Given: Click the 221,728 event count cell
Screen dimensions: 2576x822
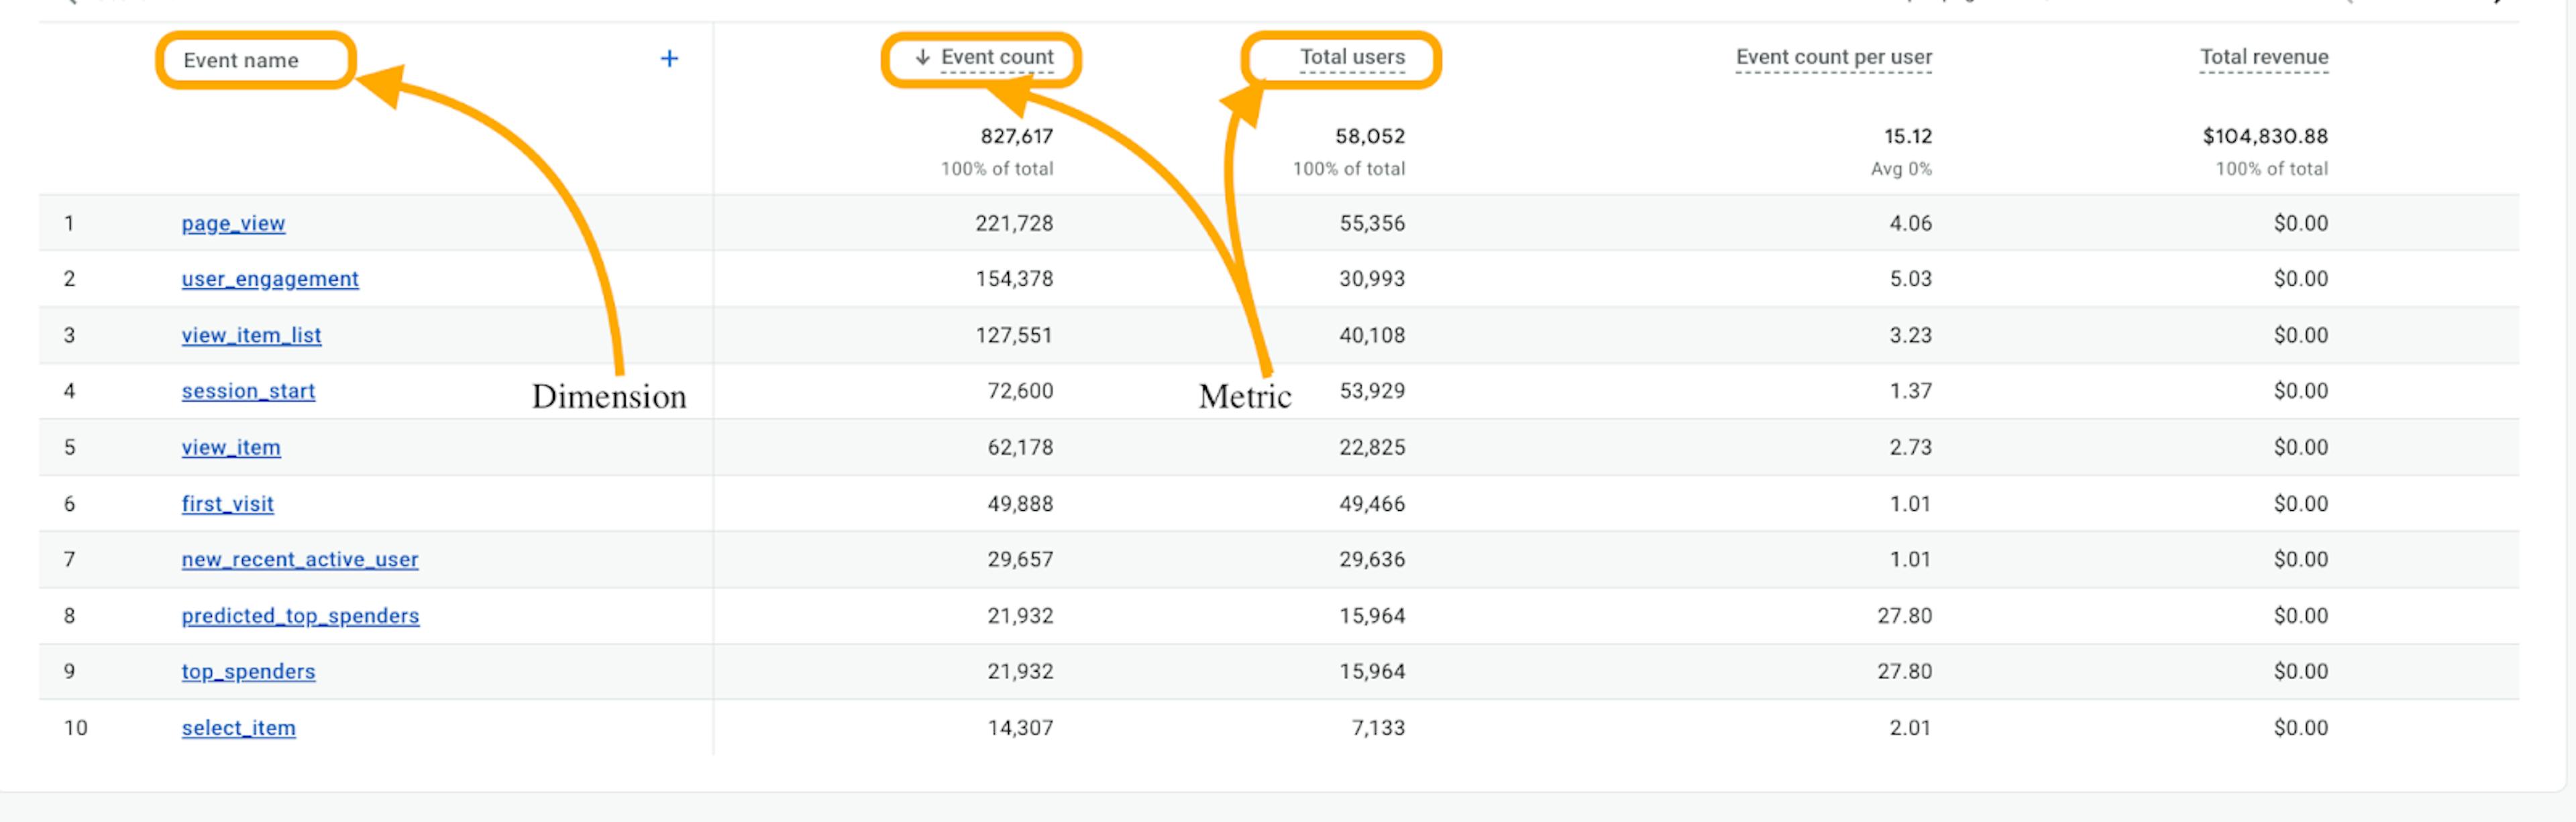Looking at the screenshot, I should click(x=1014, y=223).
